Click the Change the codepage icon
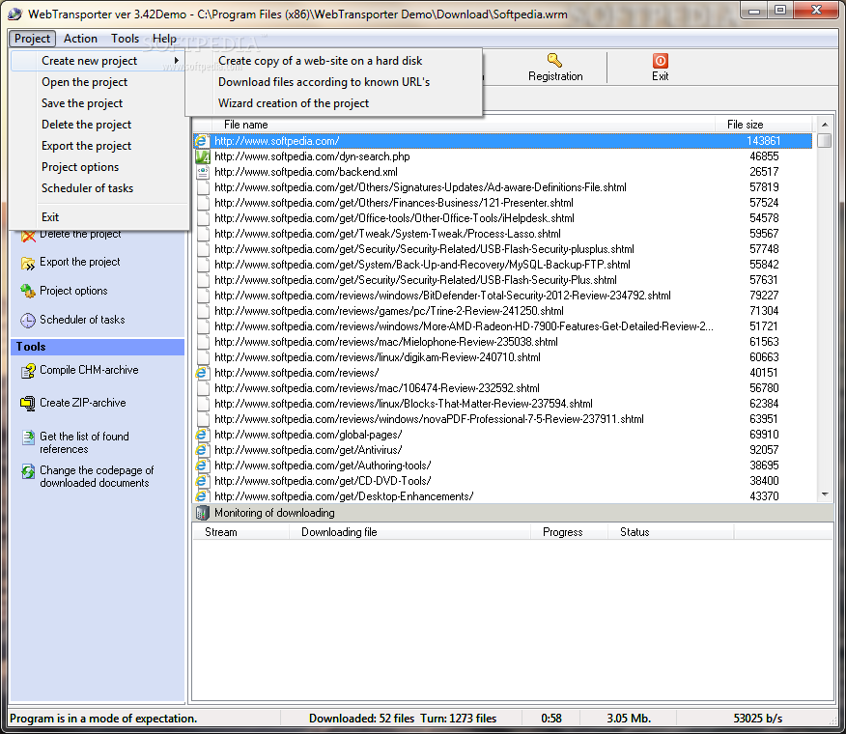This screenshot has width=846, height=734. tap(27, 471)
